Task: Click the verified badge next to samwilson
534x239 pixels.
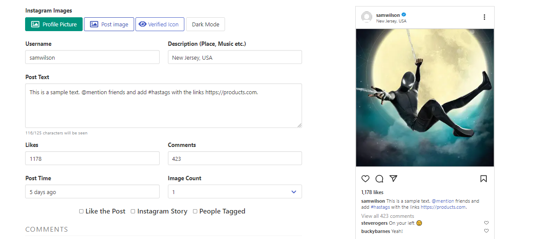Action: click(404, 15)
